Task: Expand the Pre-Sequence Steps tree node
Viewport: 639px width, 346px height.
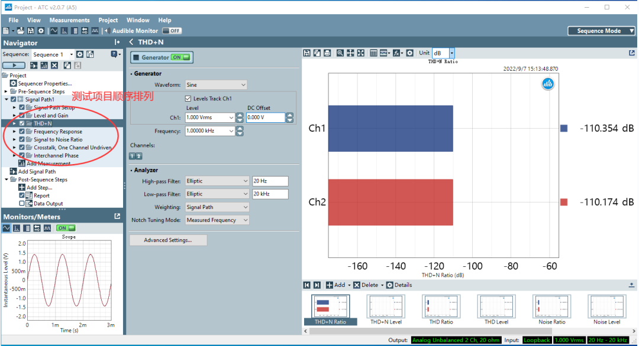Action: tap(6, 92)
